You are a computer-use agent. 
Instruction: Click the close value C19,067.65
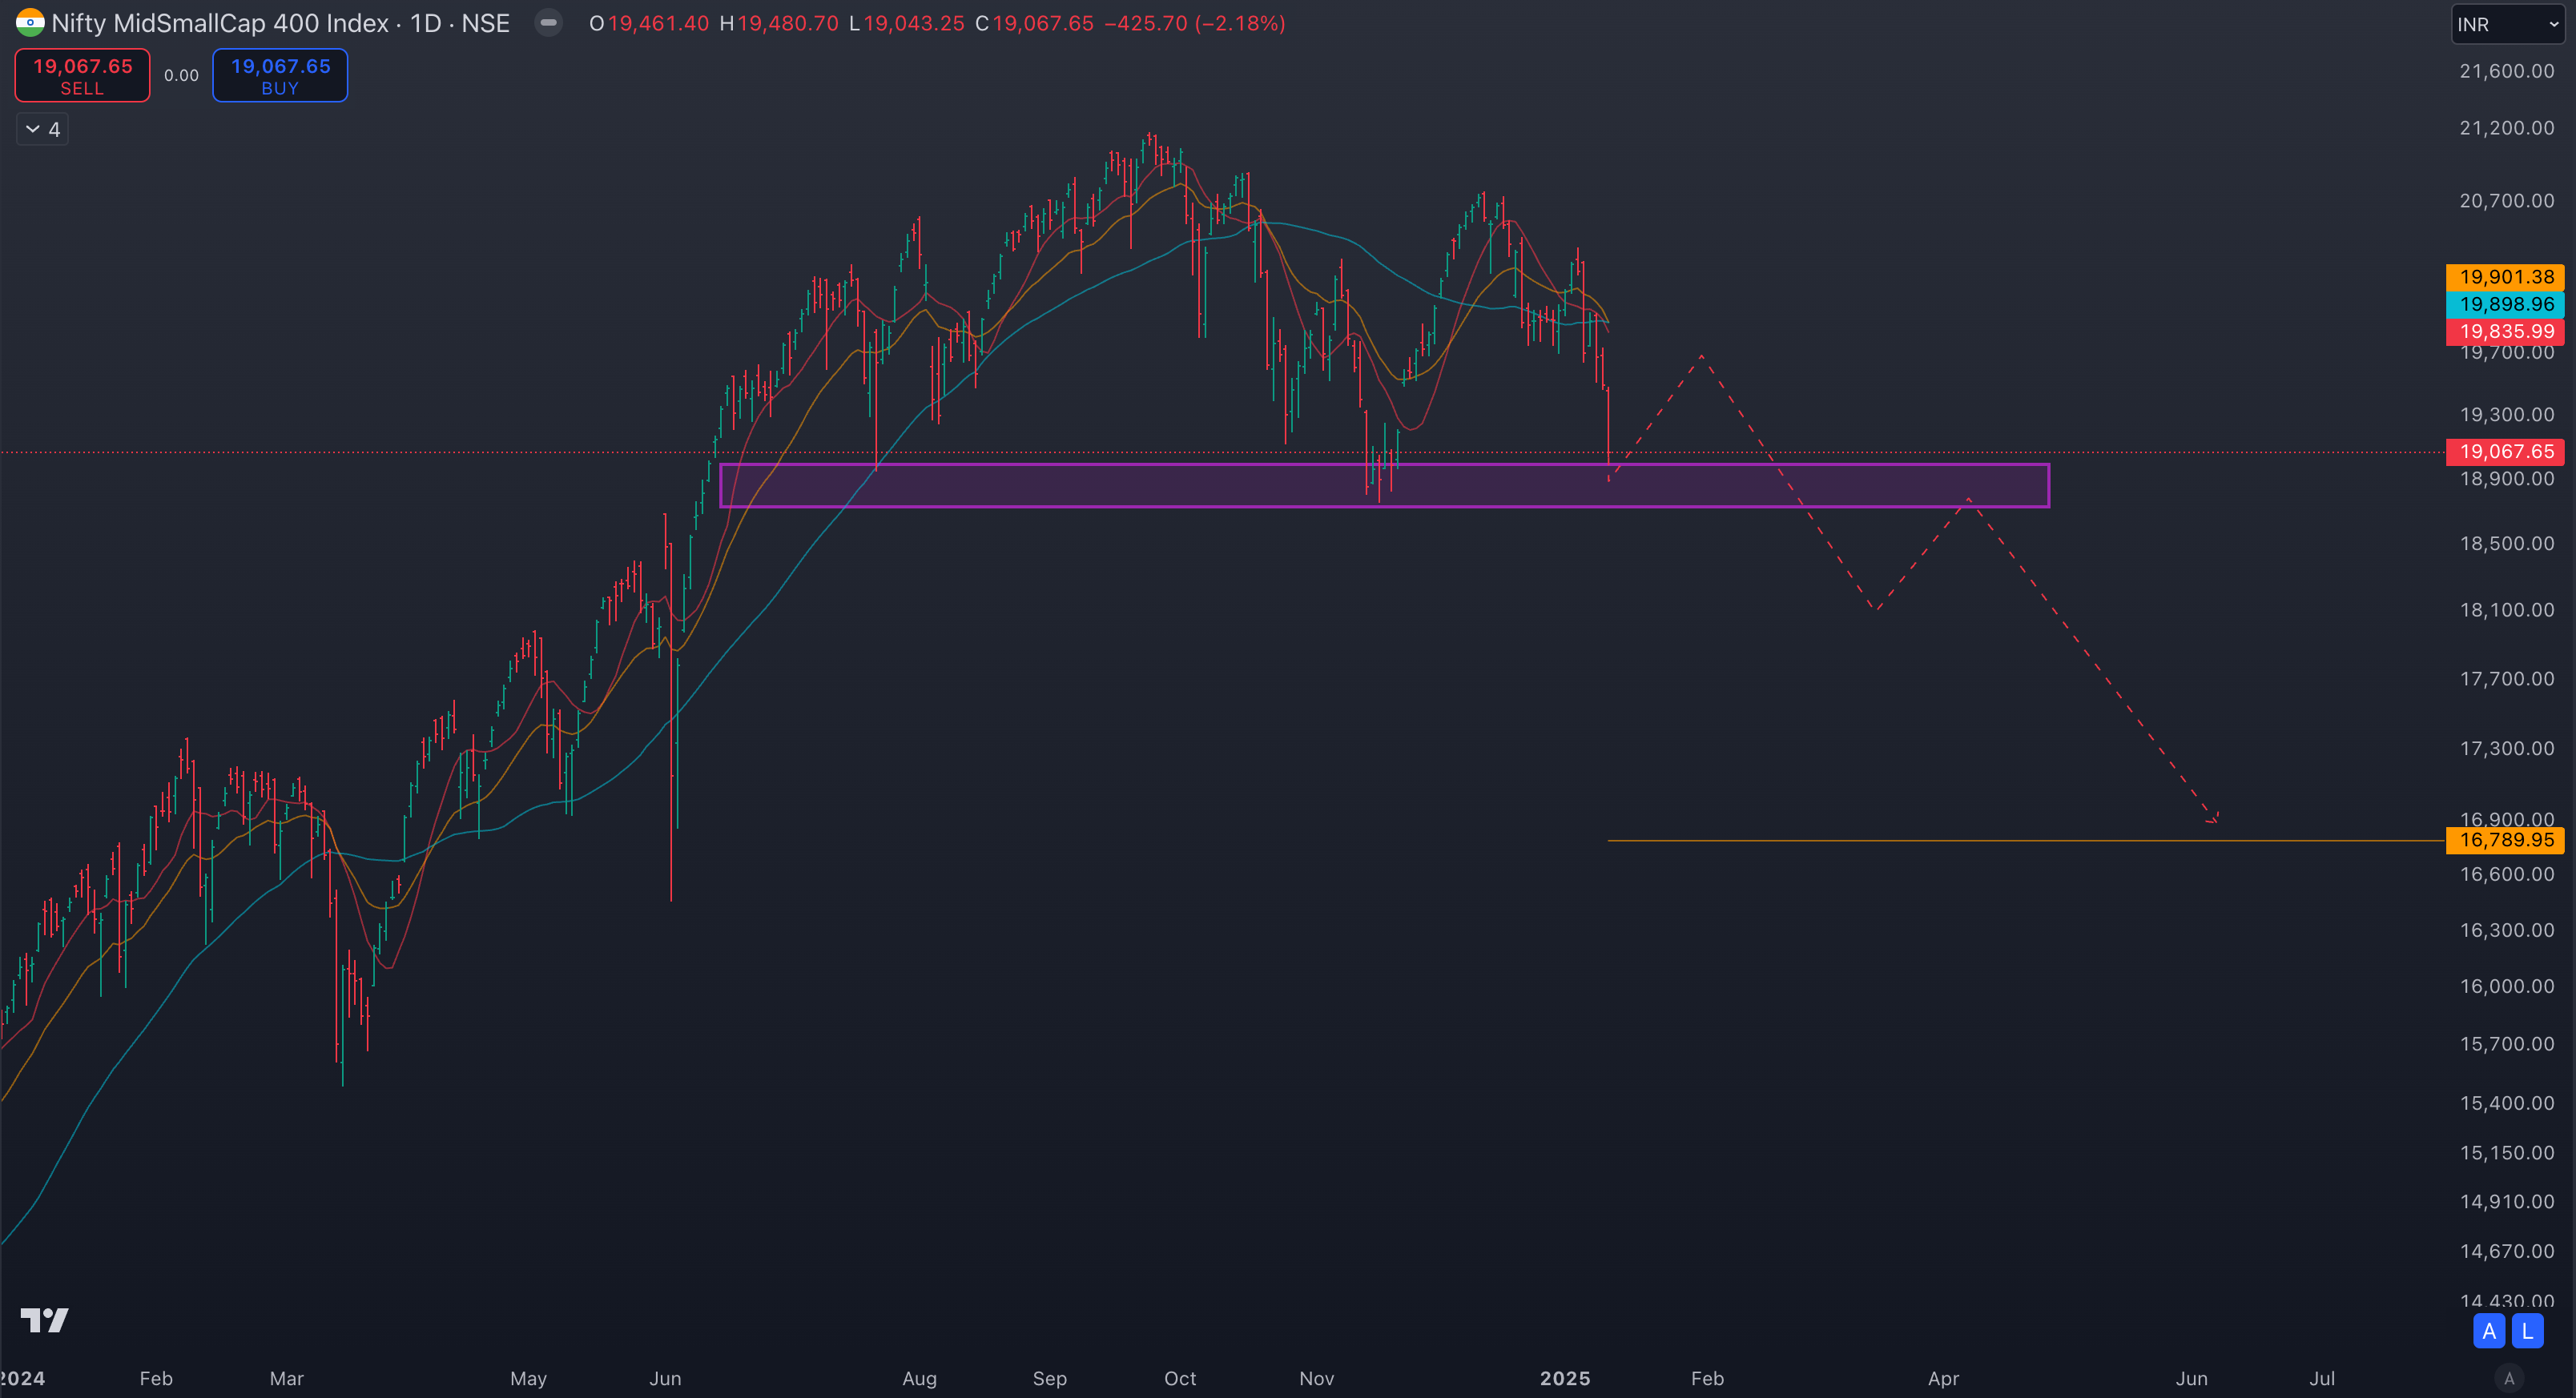coord(1034,23)
